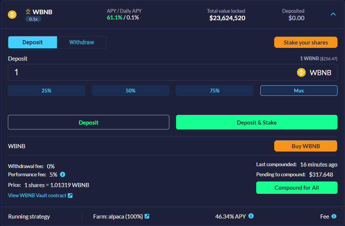Click the alpaca crown icon beside WBNB title
345x226 pixels.
pos(28,12)
